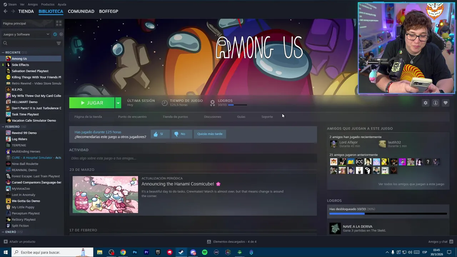The image size is (457, 257).
Task: Toggle sort by recent activity clock icon
Action: pos(55,34)
